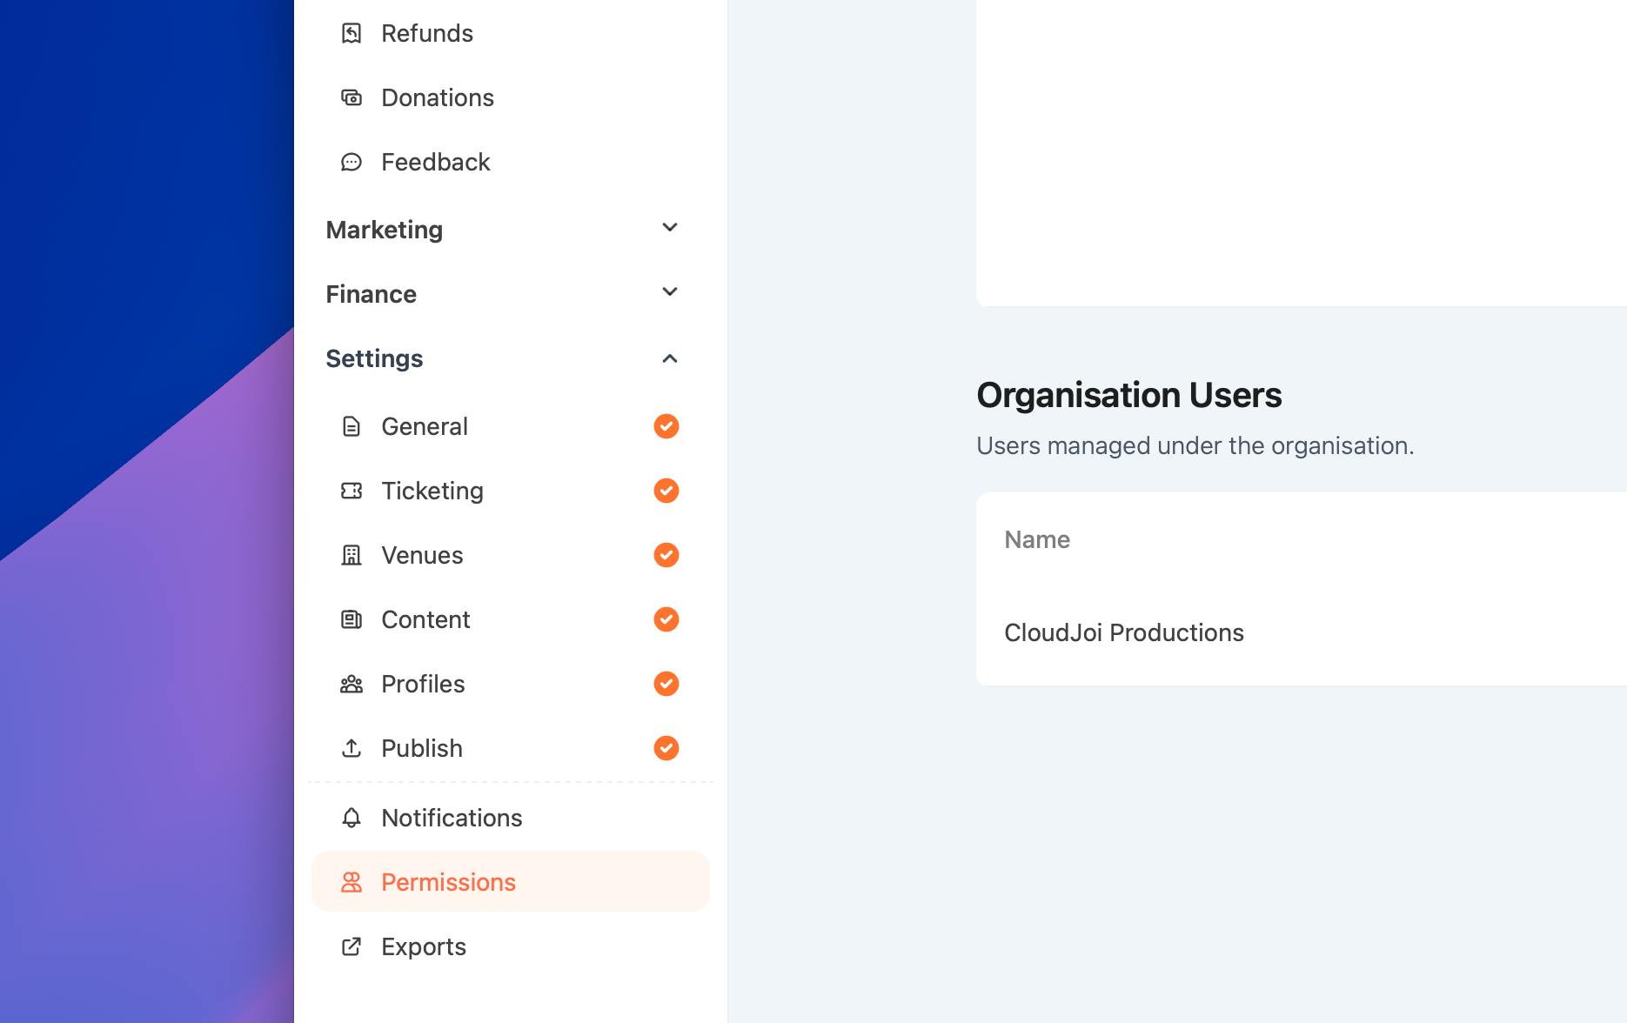
Task: Click the orange checkmark beside Publish
Action: 666,748
